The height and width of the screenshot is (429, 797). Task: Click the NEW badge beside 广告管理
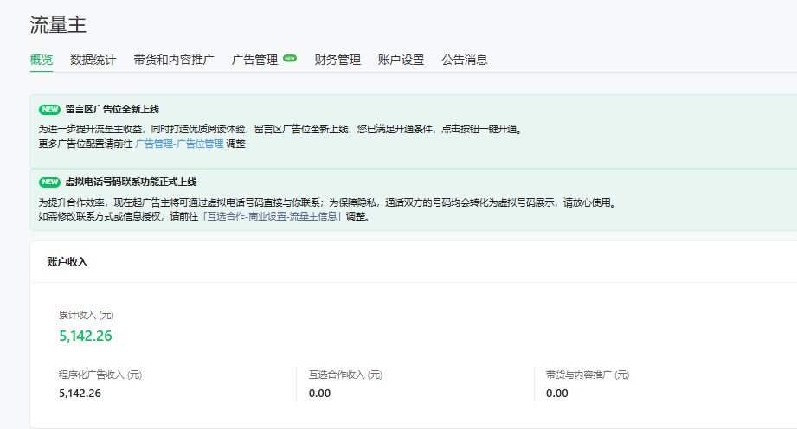click(x=290, y=59)
